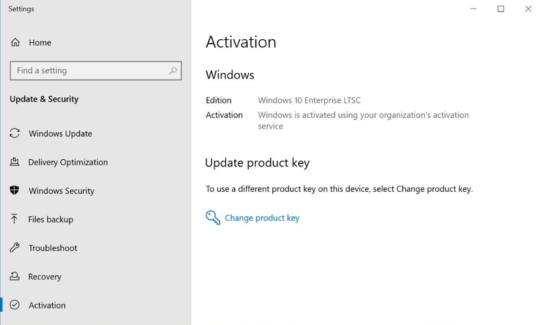Click the magnifier icon in search box
Viewport: 541px width, 325px height.
click(x=173, y=71)
